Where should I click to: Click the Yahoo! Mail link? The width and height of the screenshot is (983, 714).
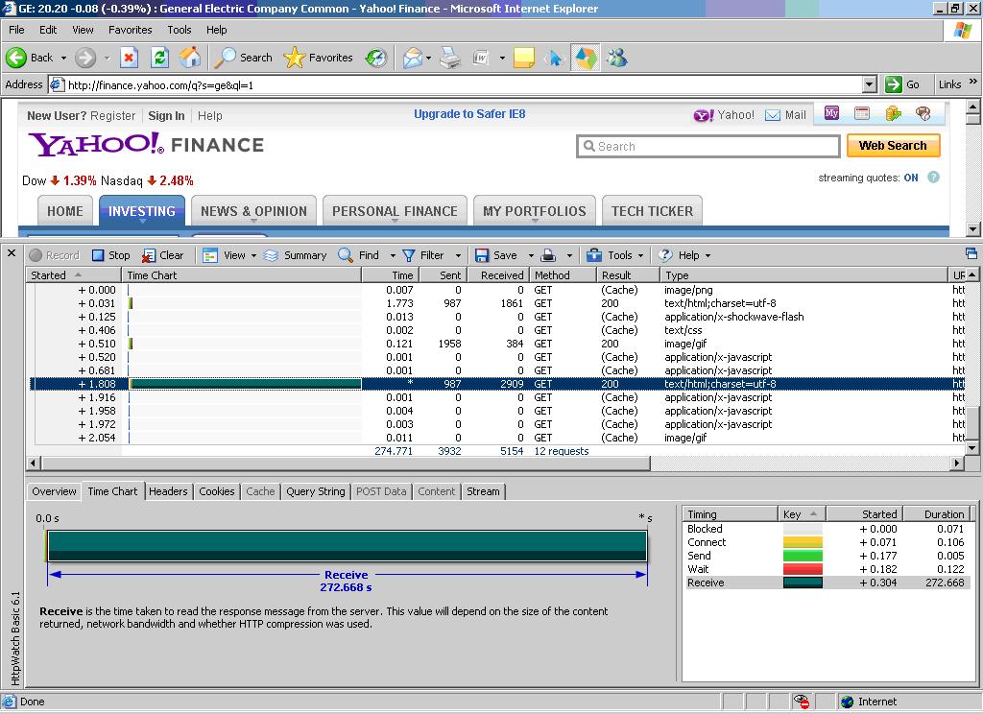786,115
